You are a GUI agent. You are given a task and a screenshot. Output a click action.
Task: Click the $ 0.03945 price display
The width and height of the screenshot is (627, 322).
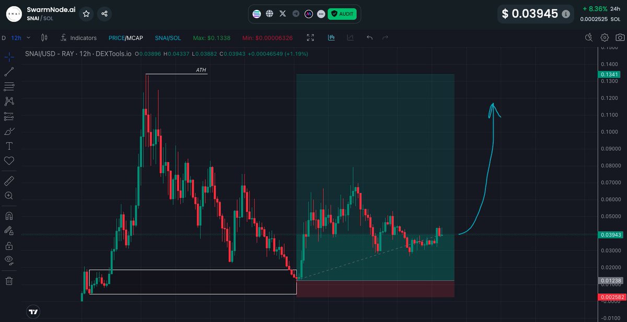[x=530, y=14]
